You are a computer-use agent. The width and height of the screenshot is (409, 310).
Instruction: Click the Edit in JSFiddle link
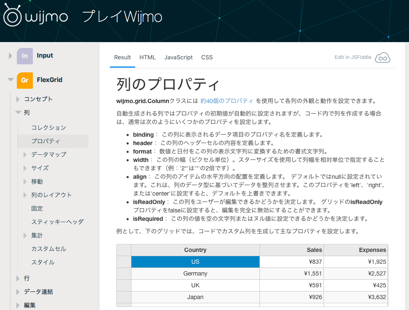tap(353, 57)
